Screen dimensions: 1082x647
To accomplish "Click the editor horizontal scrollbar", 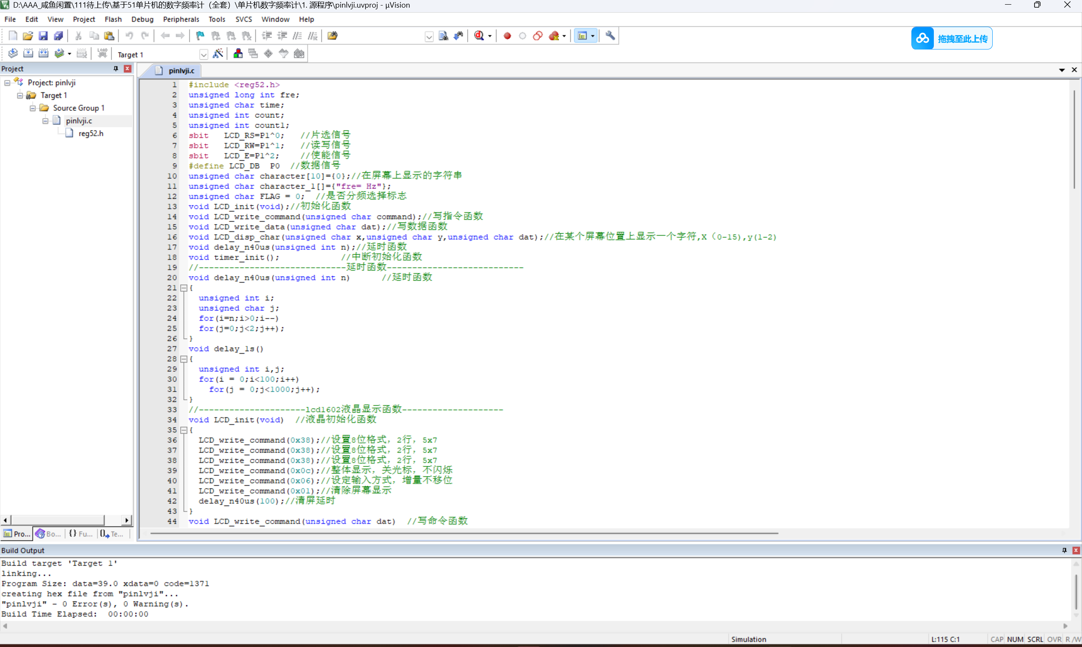I will click(464, 533).
